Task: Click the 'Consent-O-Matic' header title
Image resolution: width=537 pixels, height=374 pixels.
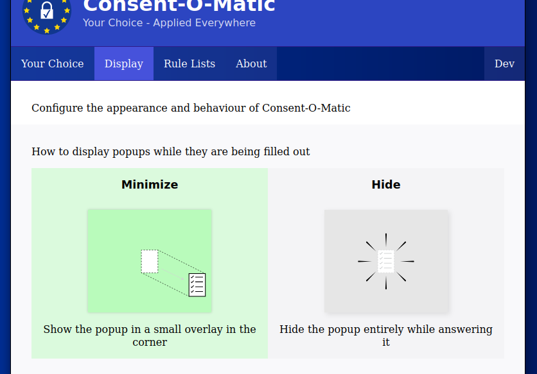Action: (x=179, y=6)
